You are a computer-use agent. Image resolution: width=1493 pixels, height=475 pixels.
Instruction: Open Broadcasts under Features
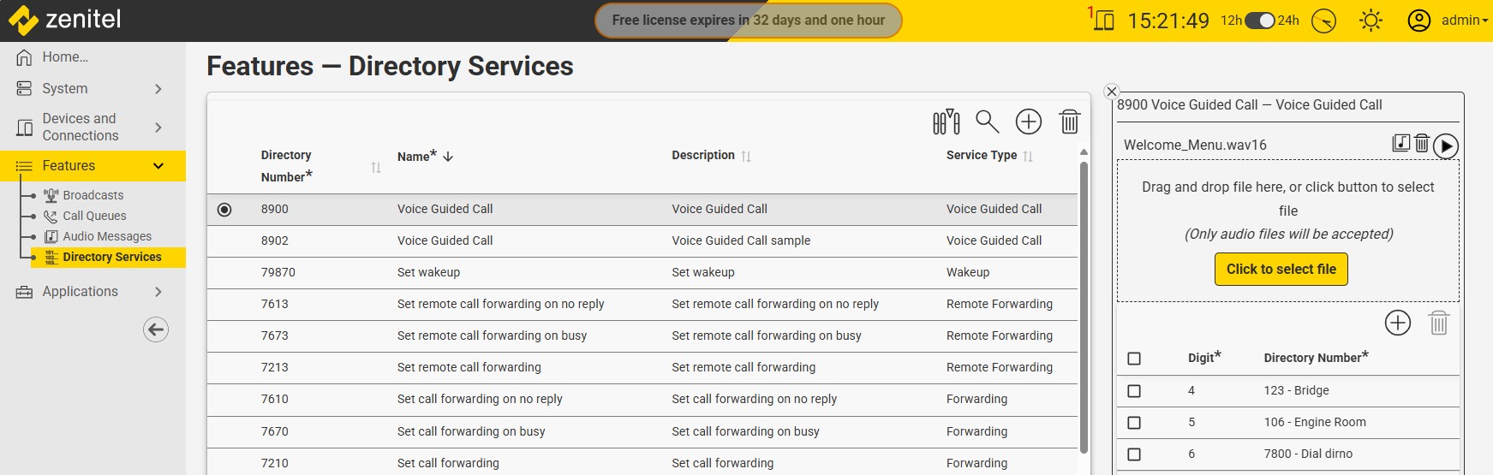[93, 195]
